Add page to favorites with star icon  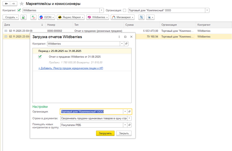click(x=21, y=3)
